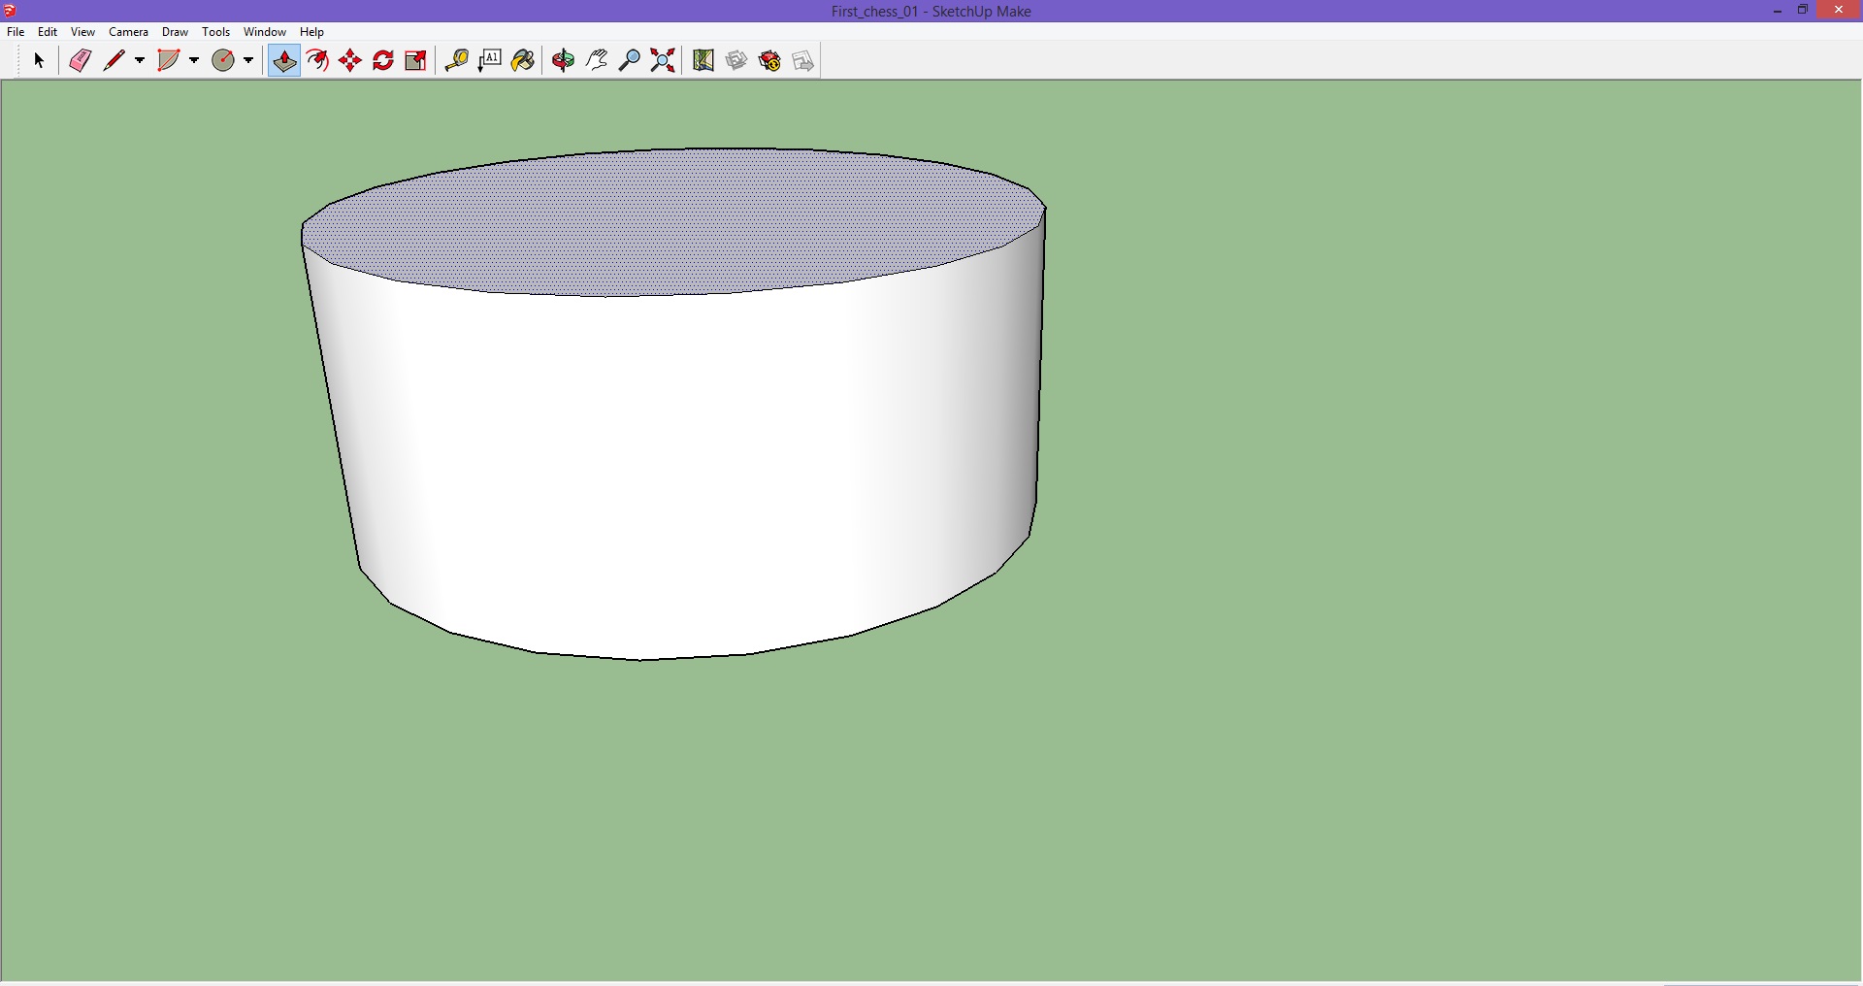Open the Help menu
Viewport: 1863px width, 986px height.
(312, 32)
